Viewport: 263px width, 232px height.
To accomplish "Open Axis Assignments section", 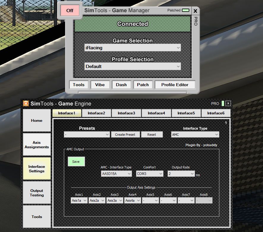I will coord(37,144).
